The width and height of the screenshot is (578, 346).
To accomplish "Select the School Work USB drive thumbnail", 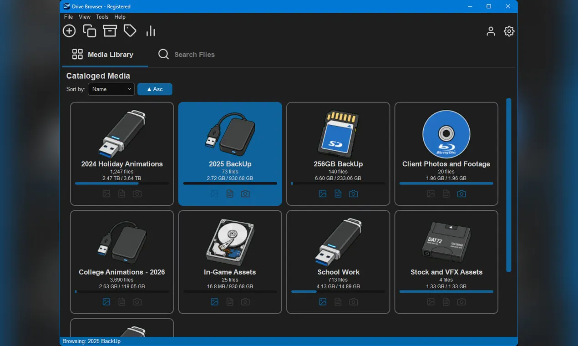I will (338, 242).
